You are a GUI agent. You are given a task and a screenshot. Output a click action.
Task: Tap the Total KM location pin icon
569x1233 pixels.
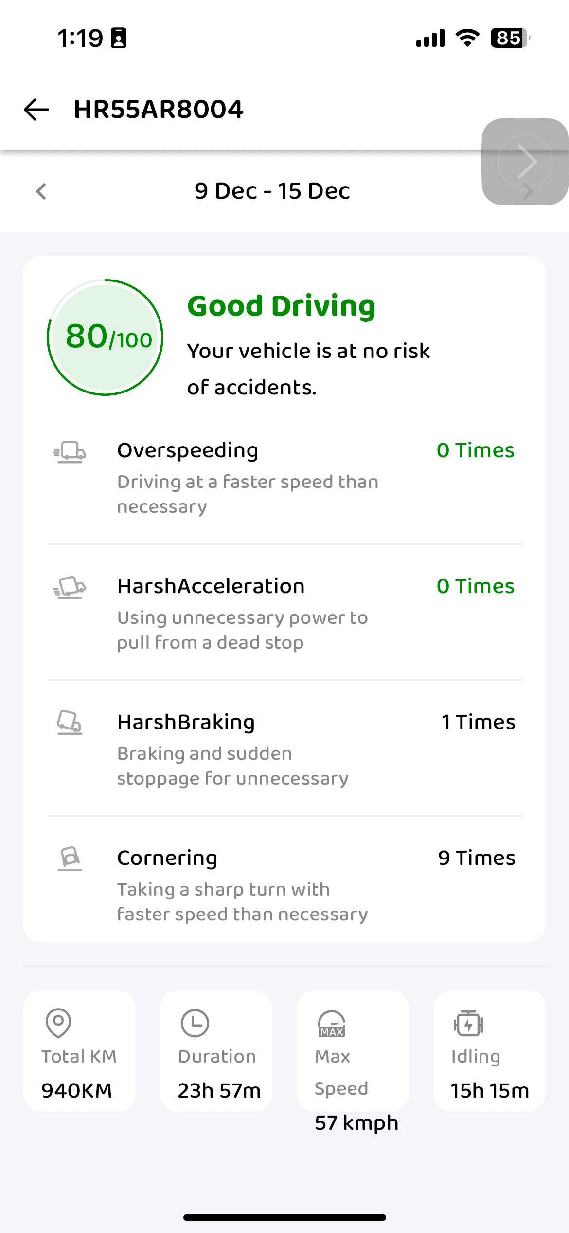click(58, 1023)
